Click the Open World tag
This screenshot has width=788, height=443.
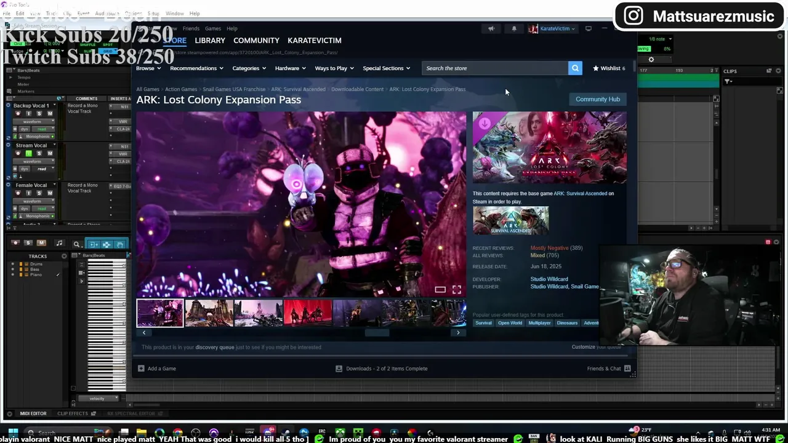pyautogui.click(x=510, y=323)
